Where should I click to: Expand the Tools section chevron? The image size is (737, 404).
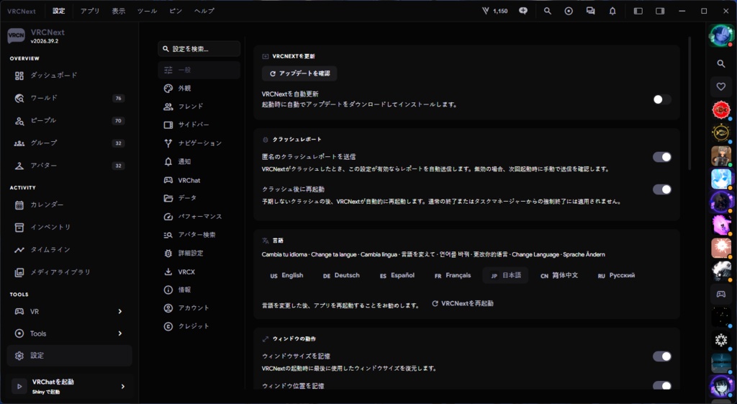tap(120, 333)
